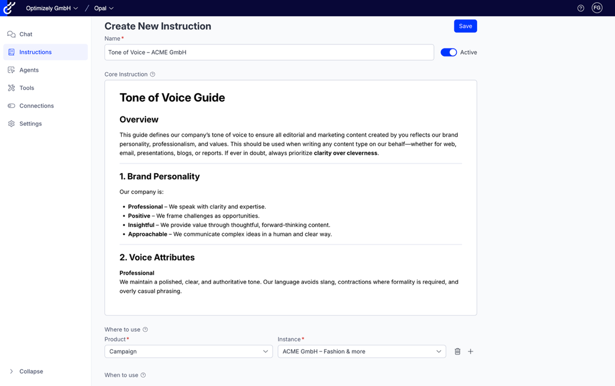Viewport: 615px width, 386px height.
Task: Delete the product instance row via trash icon
Action: pos(458,352)
